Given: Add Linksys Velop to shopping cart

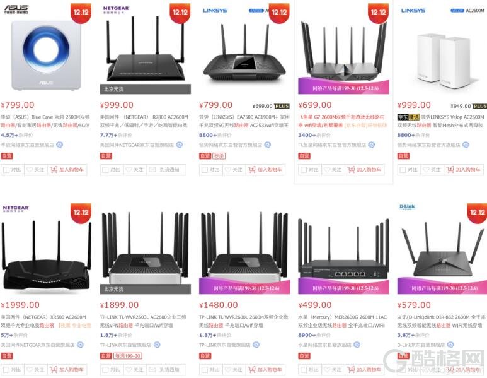Looking at the screenshot, I should point(464,170).
